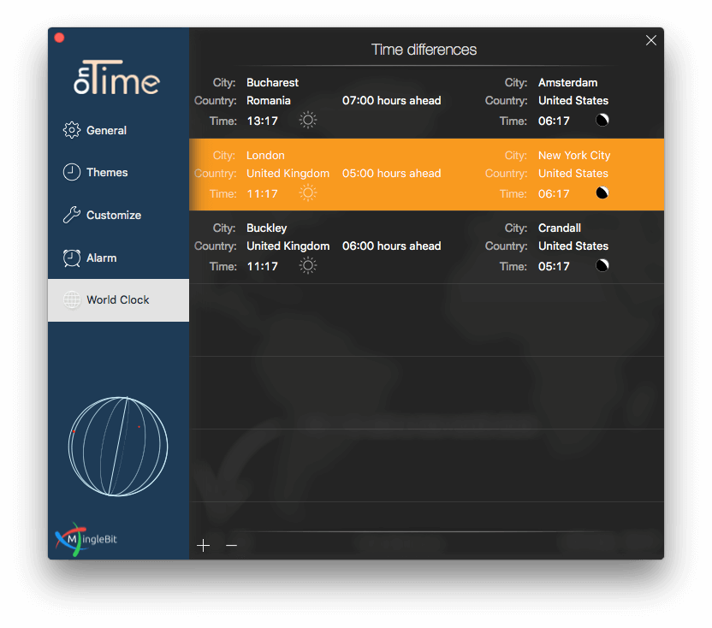Image resolution: width=712 pixels, height=628 pixels.
Task: Click the red window close dot
Action: click(59, 38)
